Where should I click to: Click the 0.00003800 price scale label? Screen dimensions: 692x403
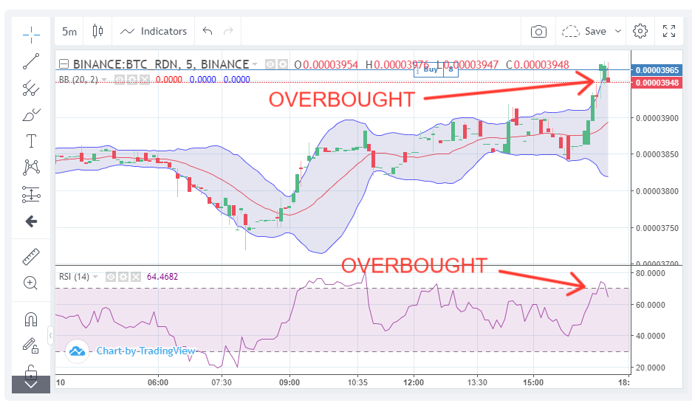[x=657, y=191]
